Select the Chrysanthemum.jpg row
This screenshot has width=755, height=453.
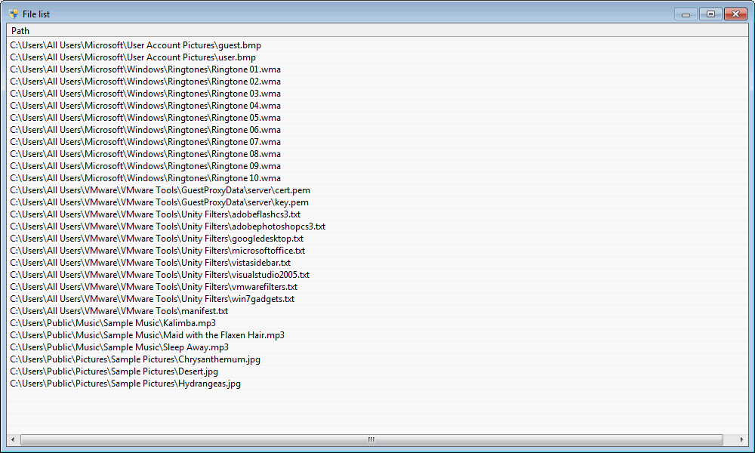tap(377, 359)
